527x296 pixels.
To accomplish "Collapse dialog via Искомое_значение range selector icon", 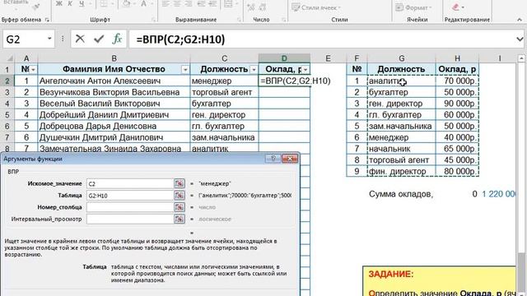I will pyautogui.click(x=180, y=183).
